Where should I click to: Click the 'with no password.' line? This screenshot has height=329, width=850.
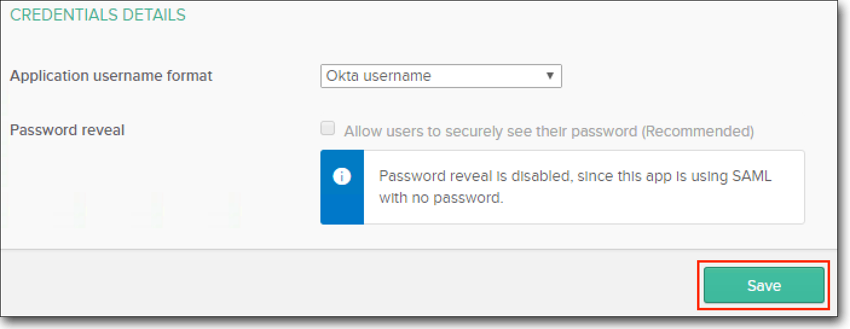(x=441, y=197)
